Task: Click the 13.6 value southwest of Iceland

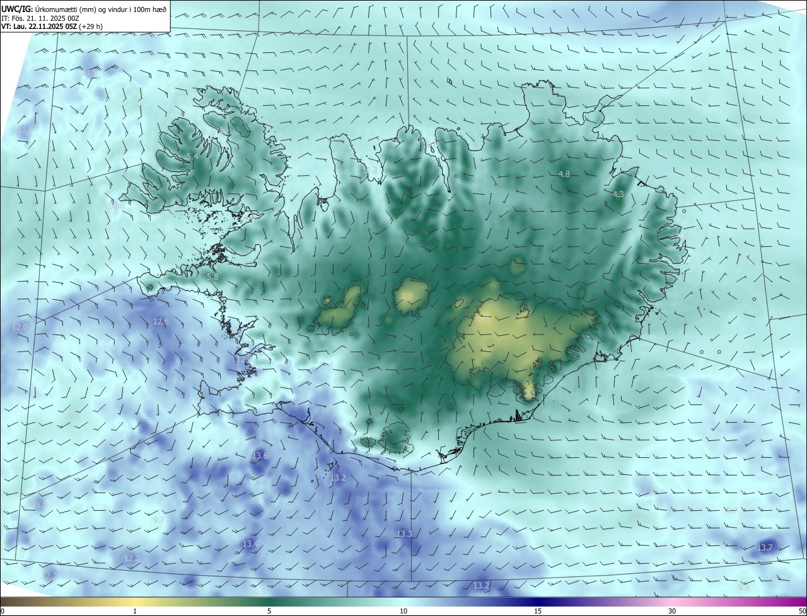Action: click(260, 455)
